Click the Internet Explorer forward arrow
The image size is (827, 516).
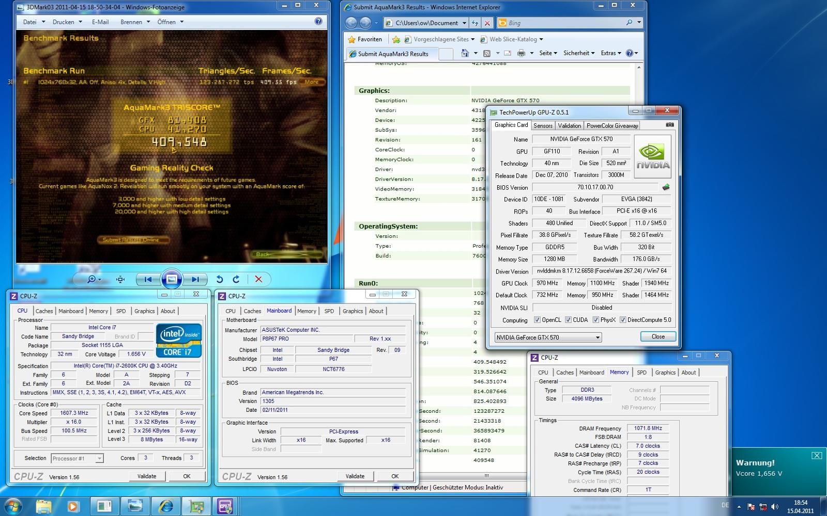[365, 23]
